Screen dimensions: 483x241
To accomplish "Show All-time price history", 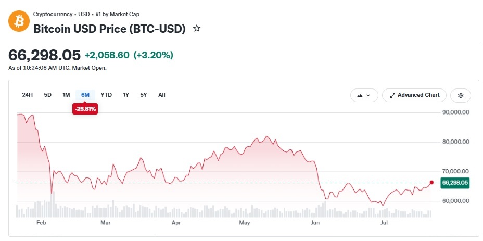I will pyautogui.click(x=162, y=95).
